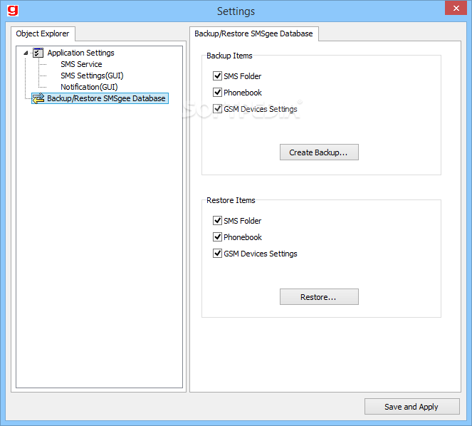The width and height of the screenshot is (472, 426).
Task: Click Save and Apply
Action: [x=411, y=407]
